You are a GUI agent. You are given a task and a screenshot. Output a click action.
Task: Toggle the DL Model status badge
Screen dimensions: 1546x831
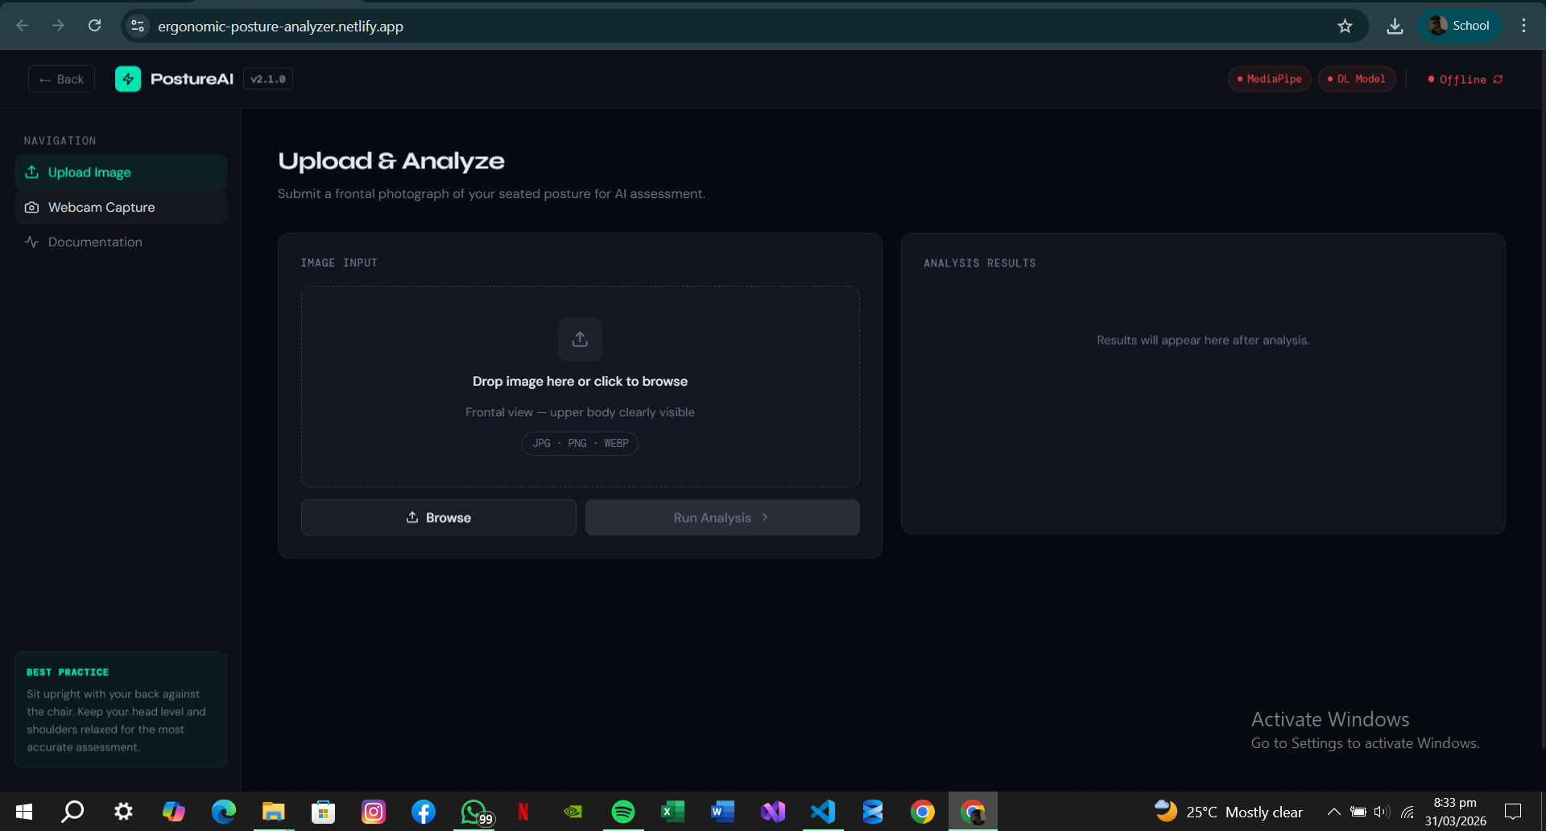[1356, 79]
